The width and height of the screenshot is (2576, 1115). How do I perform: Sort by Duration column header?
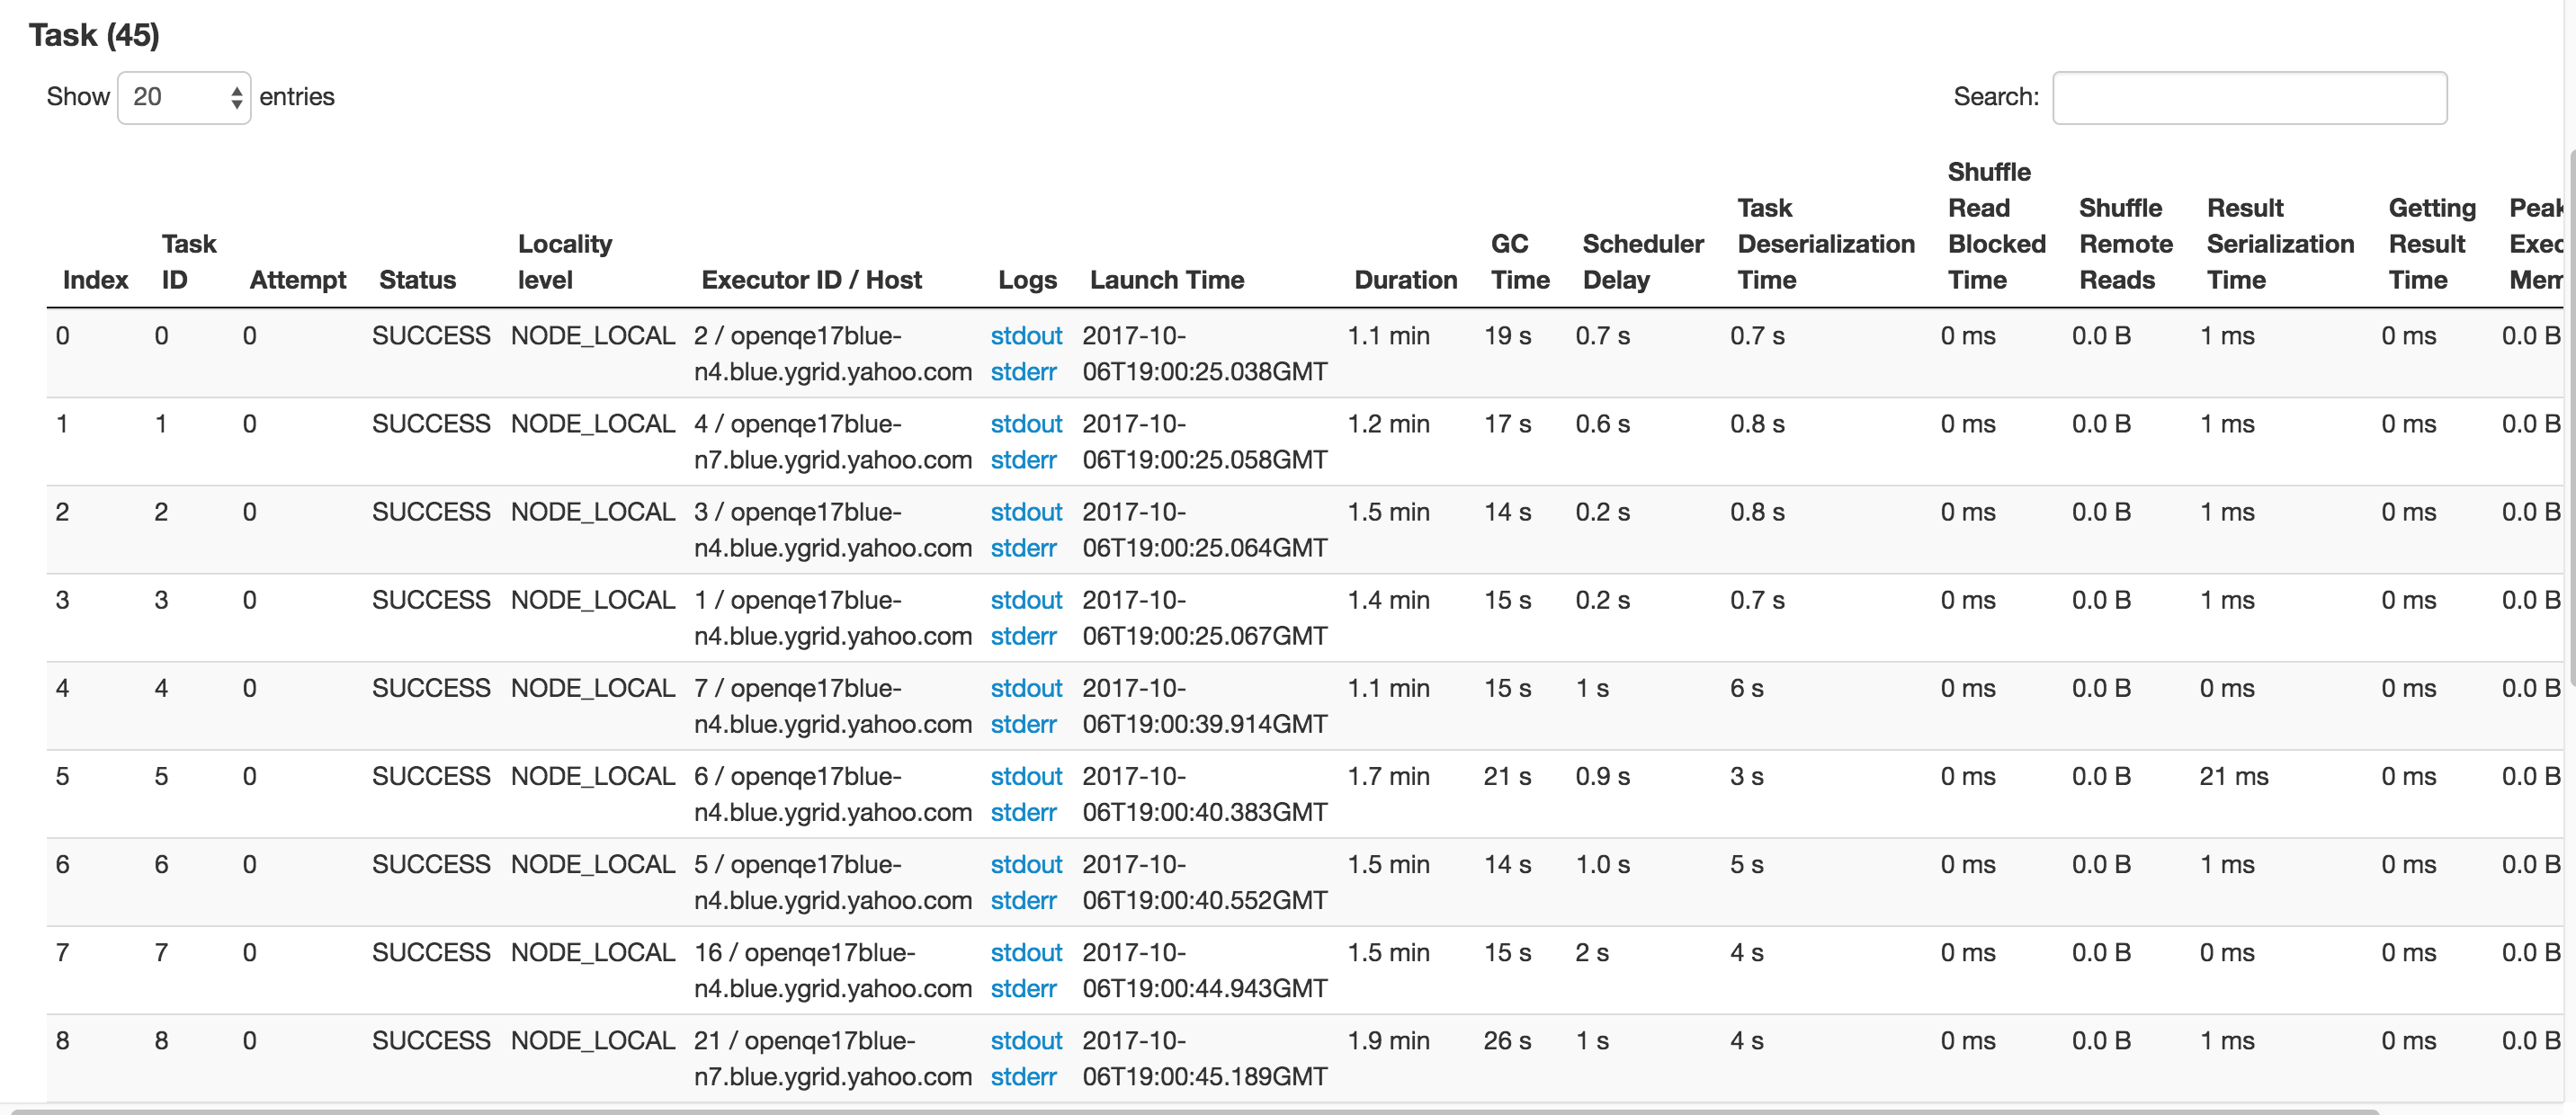[1405, 280]
